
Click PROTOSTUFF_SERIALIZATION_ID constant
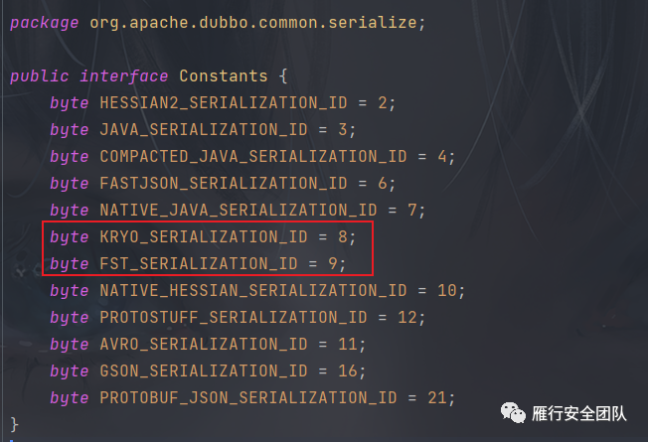pyautogui.click(x=234, y=317)
